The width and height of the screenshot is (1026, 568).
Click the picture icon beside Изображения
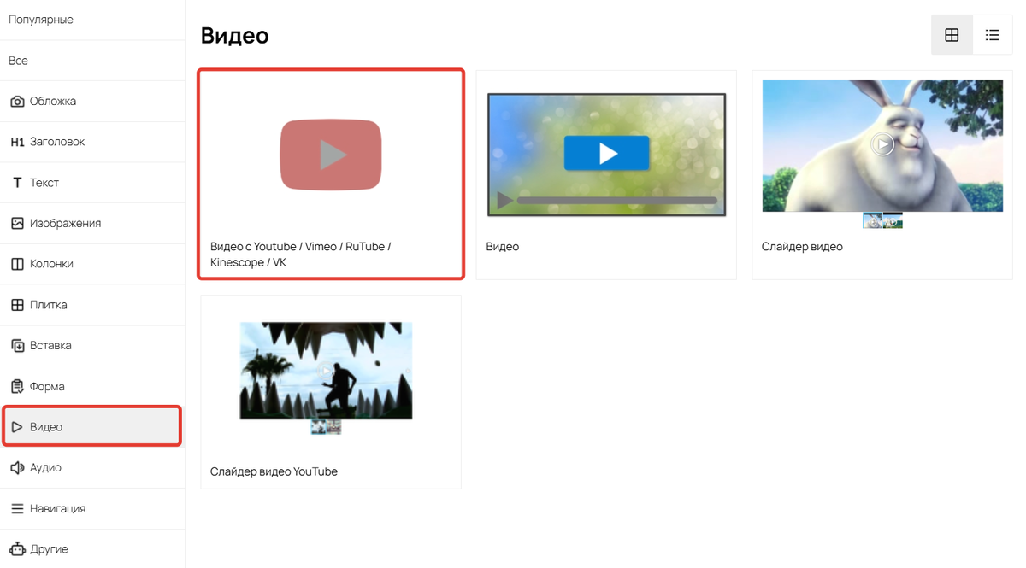click(x=17, y=223)
